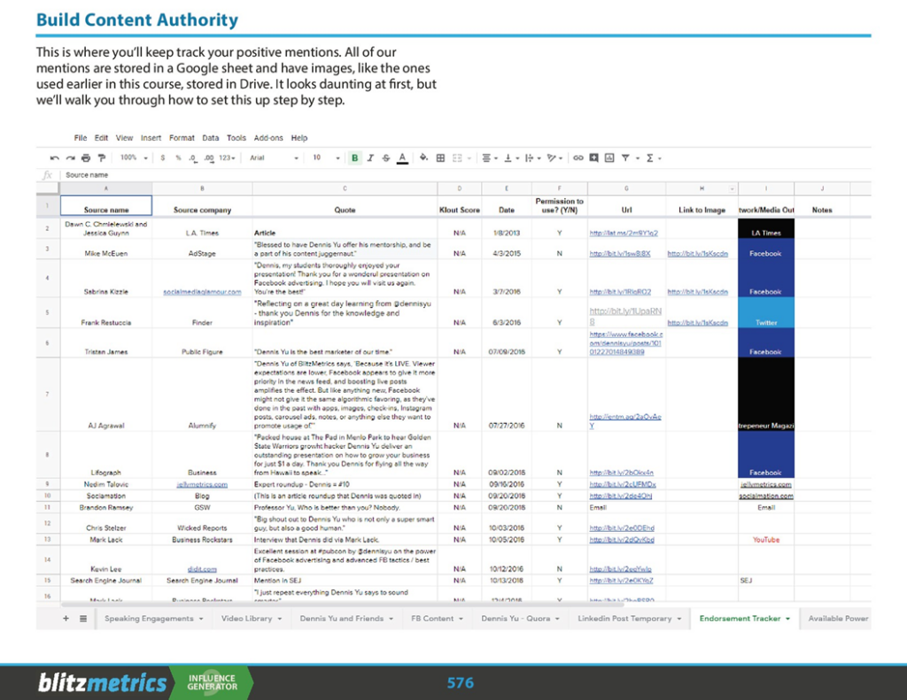Click the Insert chart icon
The width and height of the screenshot is (907, 700).
point(609,158)
